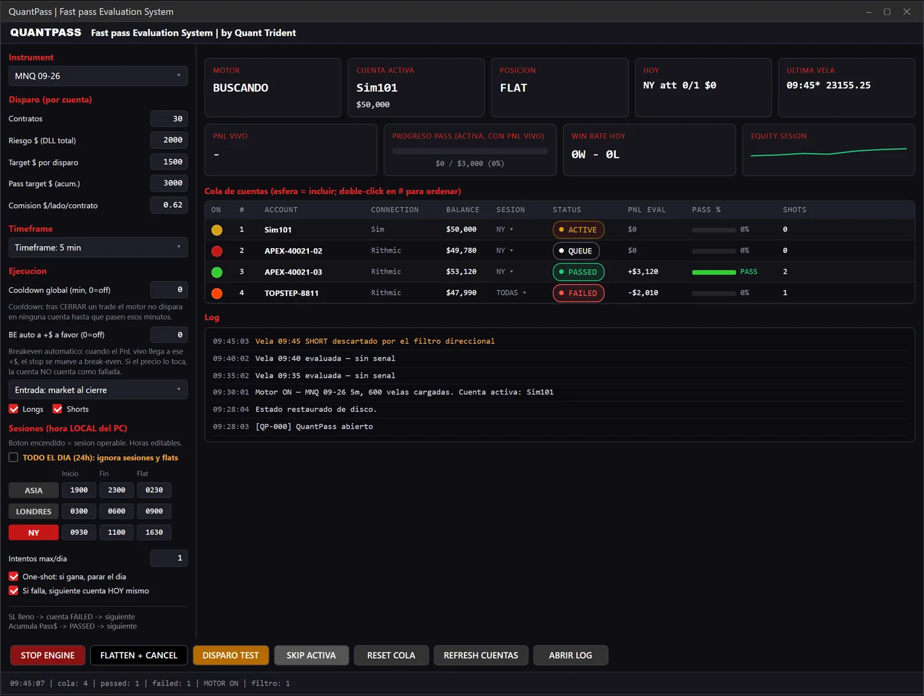Image resolution: width=924 pixels, height=696 pixels.
Task: Click the FAILED status badge
Action: [578, 293]
